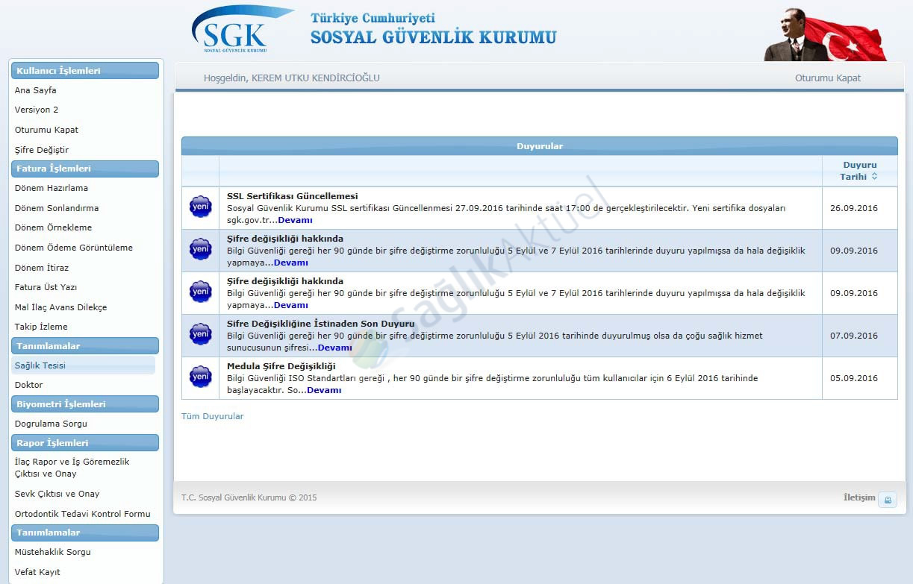Expand the Rapor İşlemleri section header
This screenshot has height=584, width=913.
(84, 443)
